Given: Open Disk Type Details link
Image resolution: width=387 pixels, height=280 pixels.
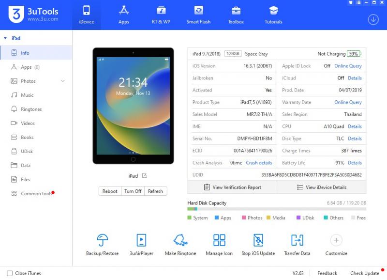Looking at the screenshot, I should click(x=355, y=139).
